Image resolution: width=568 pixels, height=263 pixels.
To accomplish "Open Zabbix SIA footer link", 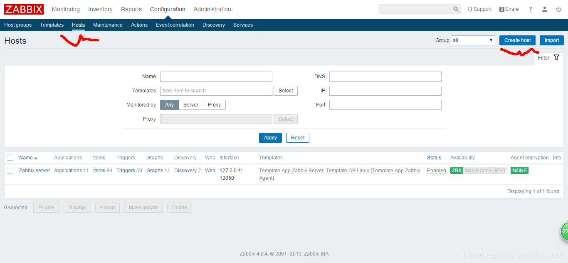I will (316, 254).
